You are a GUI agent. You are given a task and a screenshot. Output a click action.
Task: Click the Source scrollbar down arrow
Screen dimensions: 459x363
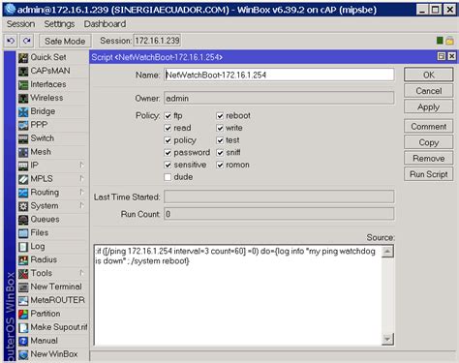(x=387, y=339)
